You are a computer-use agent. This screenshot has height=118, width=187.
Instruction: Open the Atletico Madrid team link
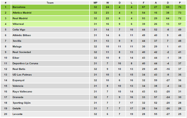tap(22, 13)
